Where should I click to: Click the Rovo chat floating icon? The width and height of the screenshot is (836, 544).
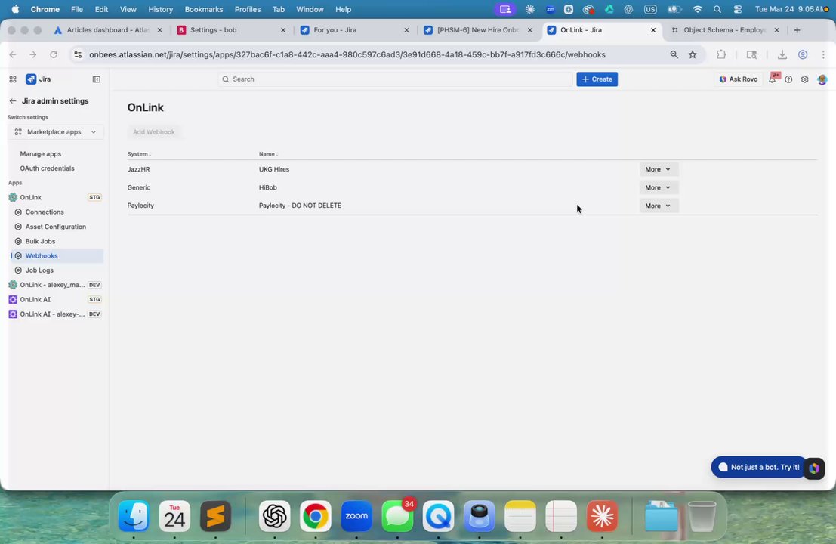814,468
